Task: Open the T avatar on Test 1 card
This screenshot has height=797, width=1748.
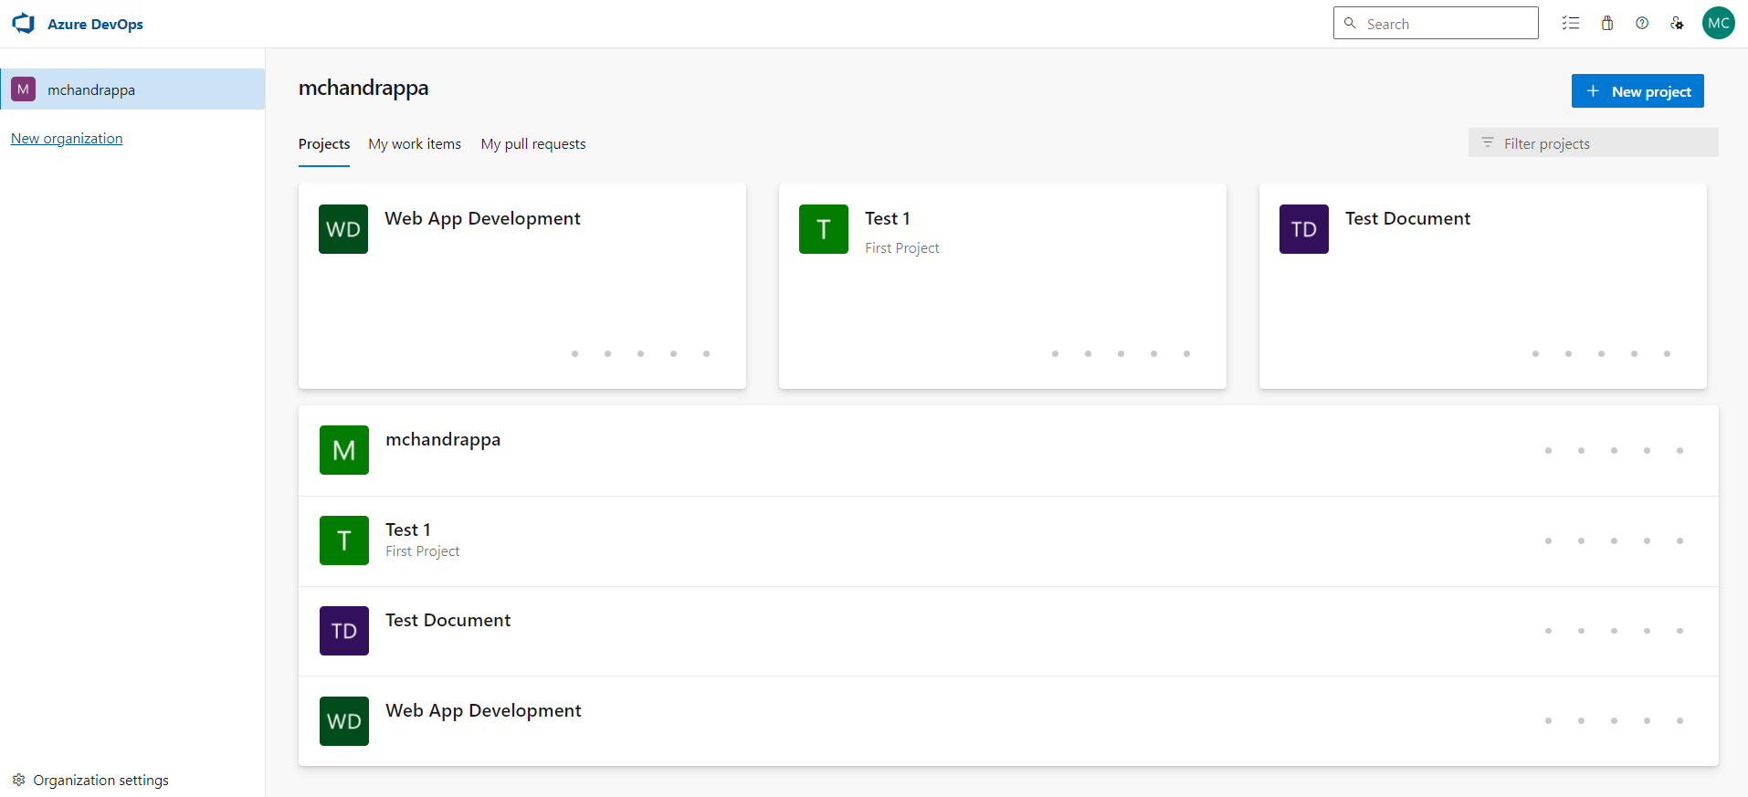Action: pyautogui.click(x=824, y=229)
